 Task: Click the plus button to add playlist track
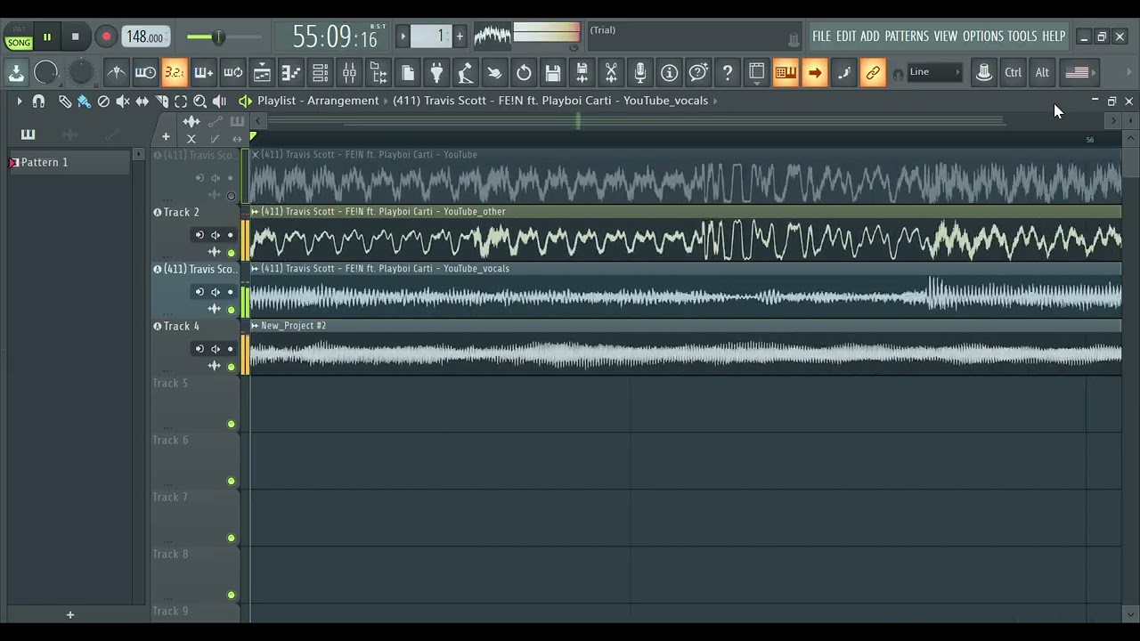[x=166, y=137]
